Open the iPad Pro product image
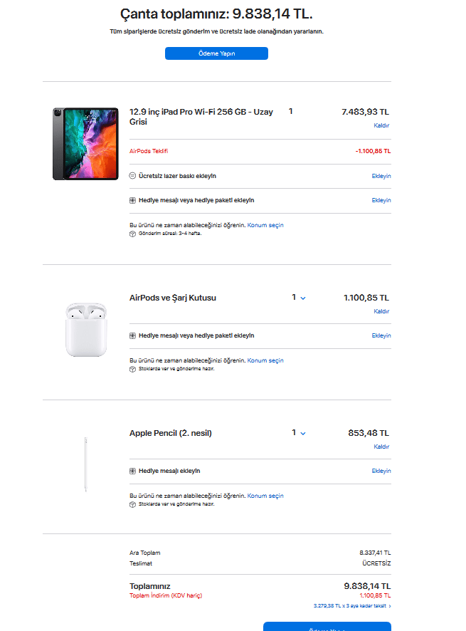 tap(85, 144)
